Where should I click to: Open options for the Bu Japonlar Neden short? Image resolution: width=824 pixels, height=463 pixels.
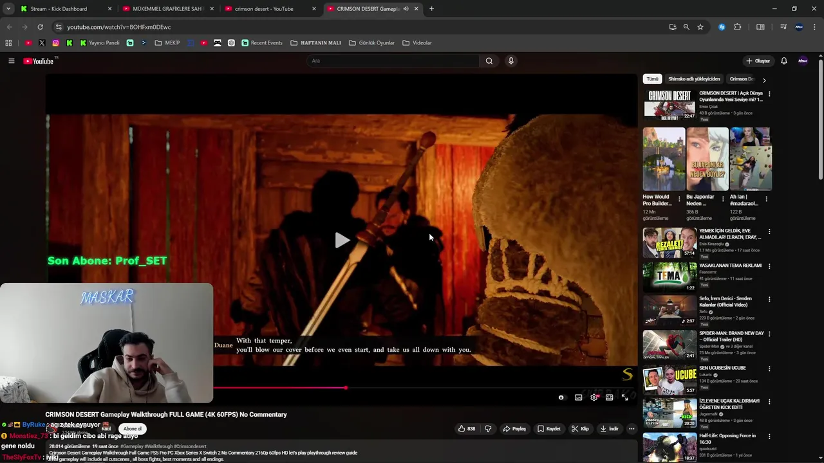(722, 199)
